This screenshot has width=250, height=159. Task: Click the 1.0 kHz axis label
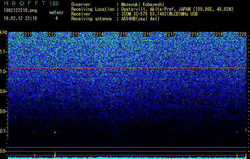[3, 72]
